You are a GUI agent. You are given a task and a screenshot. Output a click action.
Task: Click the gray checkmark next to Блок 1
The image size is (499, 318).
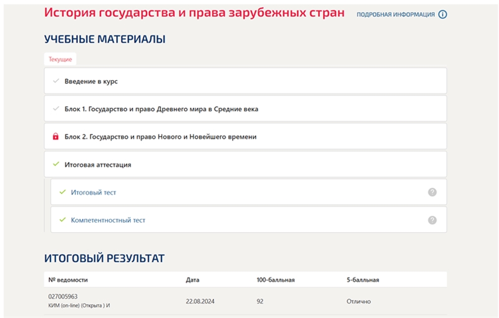(x=56, y=108)
